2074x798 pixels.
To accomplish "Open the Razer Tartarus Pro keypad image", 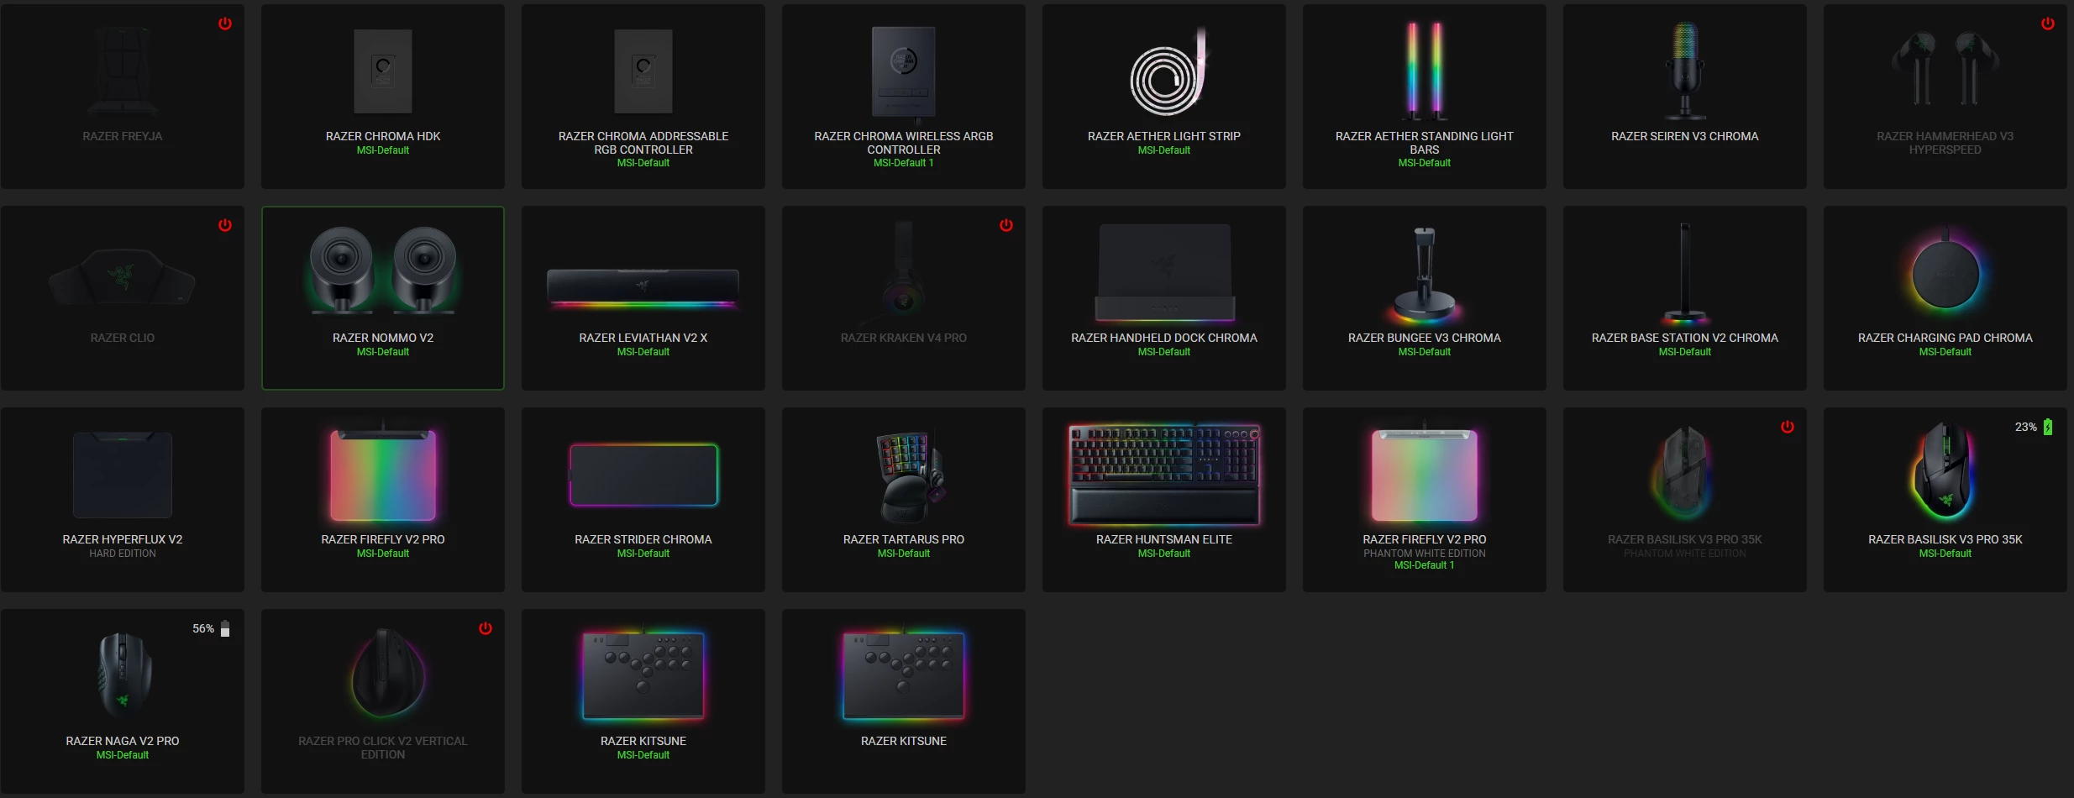I will (911, 476).
